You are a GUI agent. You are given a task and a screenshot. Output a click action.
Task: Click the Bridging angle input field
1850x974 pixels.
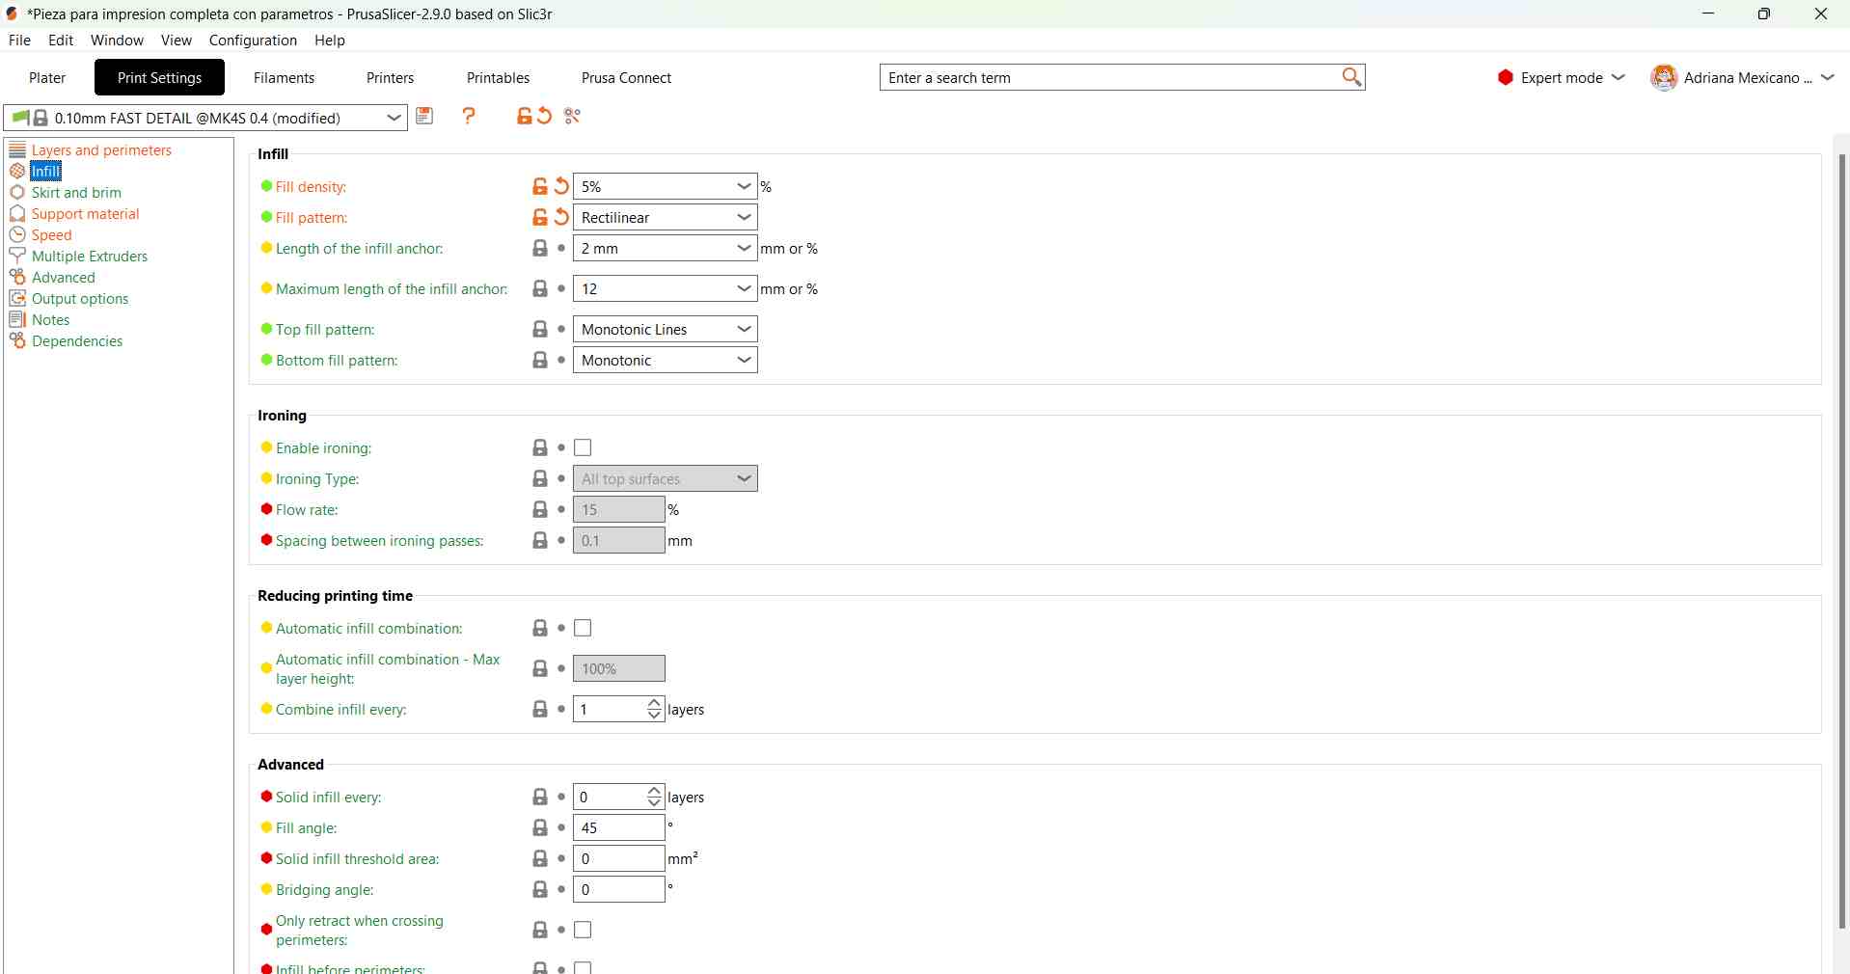[619, 890]
